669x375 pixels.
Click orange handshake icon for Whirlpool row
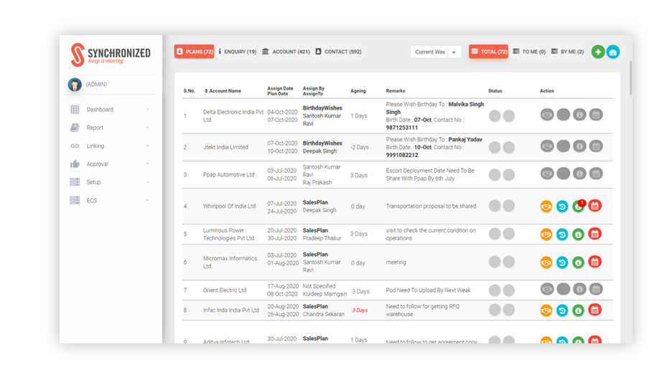pyautogui.click(x=546, y=207)
